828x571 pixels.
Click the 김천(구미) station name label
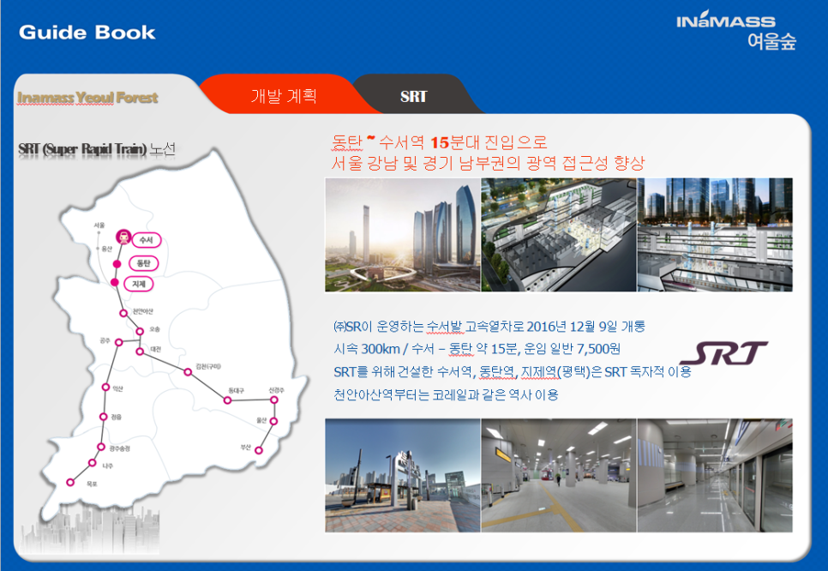[x=208, y=366]
